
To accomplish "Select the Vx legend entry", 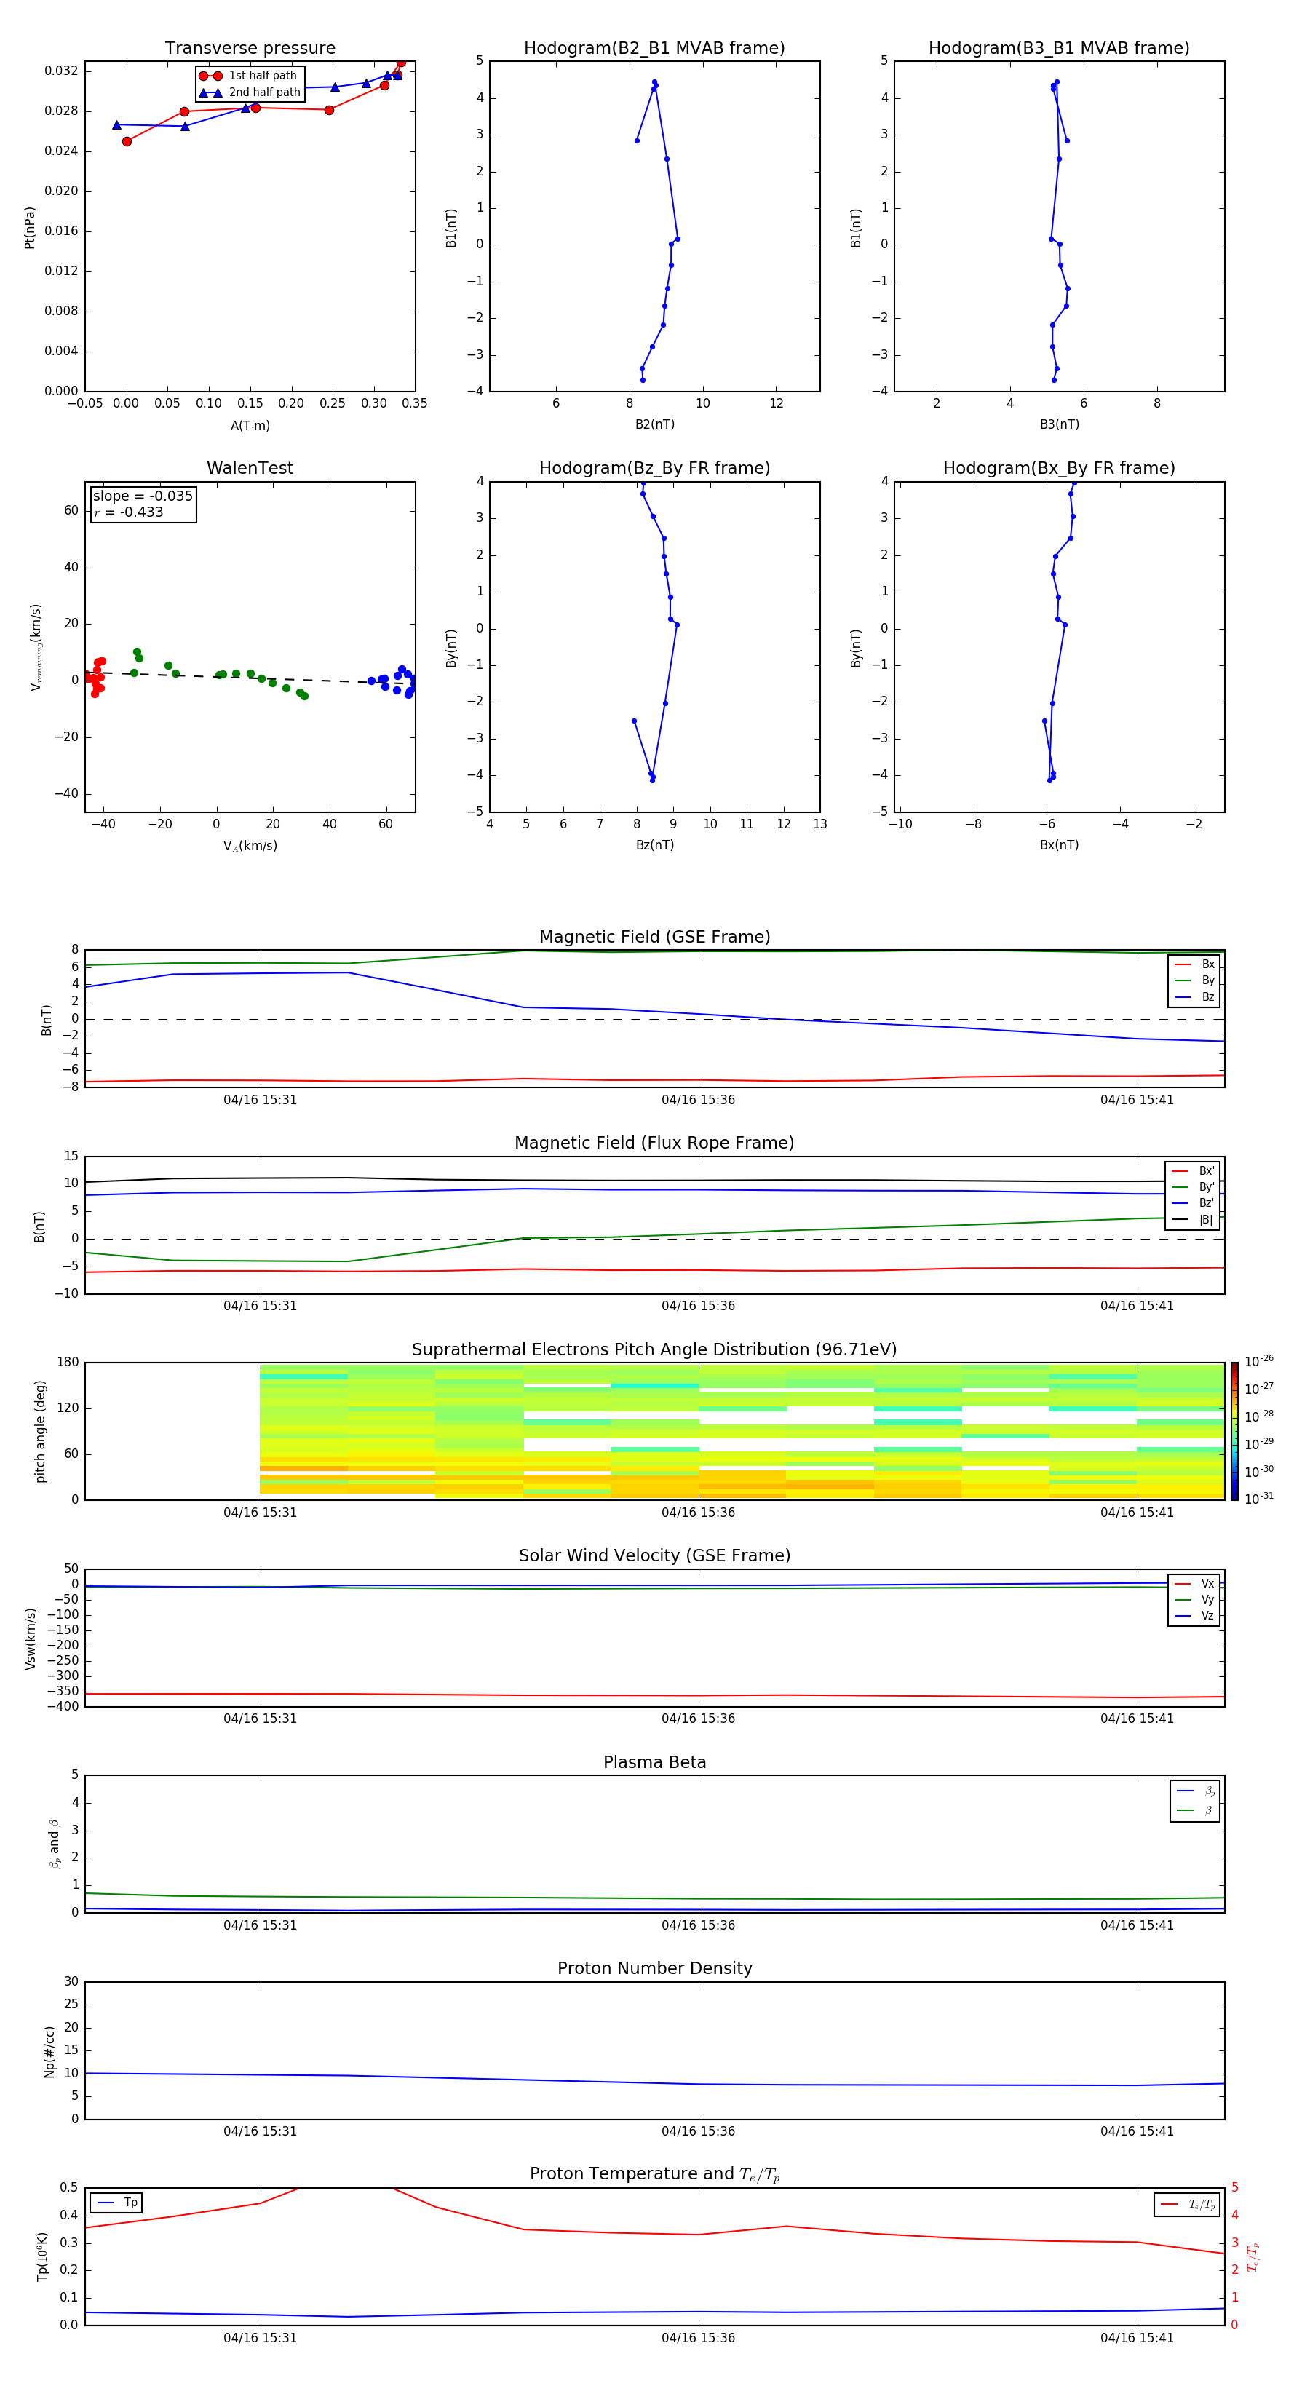I will (x=1194, y=1583).
